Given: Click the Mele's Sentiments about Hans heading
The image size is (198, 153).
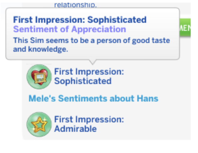Looking at the screenshot, I should point(93,98).
